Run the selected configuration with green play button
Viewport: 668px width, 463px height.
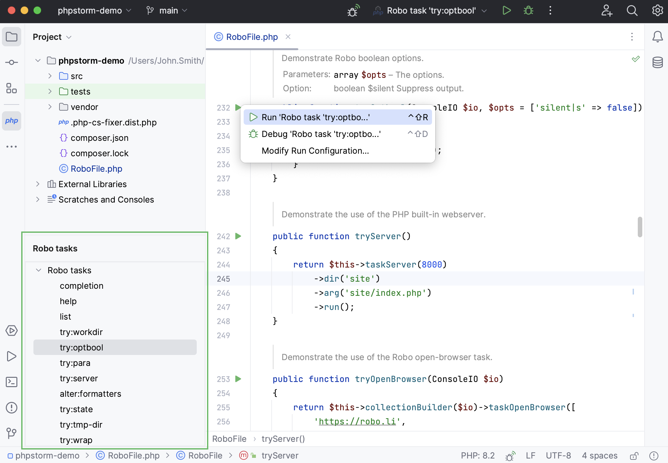pyautogui.click(x=507, y=11)
